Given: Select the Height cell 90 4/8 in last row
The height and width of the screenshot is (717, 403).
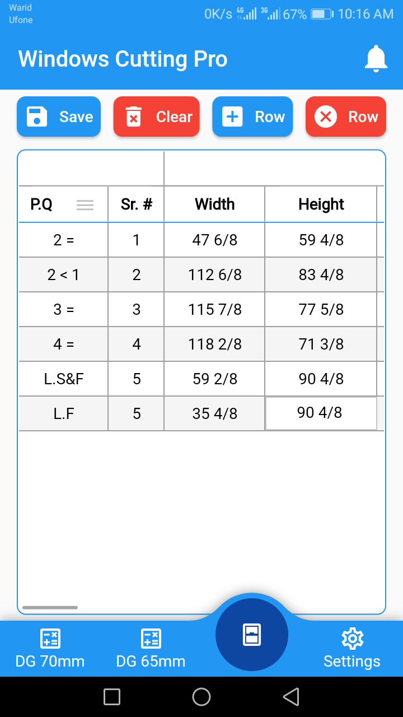Looking at the screenshot, I should pyautogui.click(x=321, y=413).
